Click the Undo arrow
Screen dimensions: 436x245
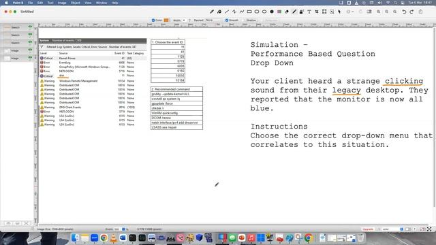click(404, 12)
